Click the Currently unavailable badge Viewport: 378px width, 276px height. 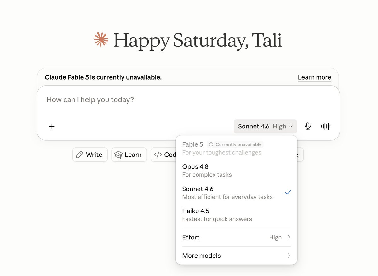[235, 144]
